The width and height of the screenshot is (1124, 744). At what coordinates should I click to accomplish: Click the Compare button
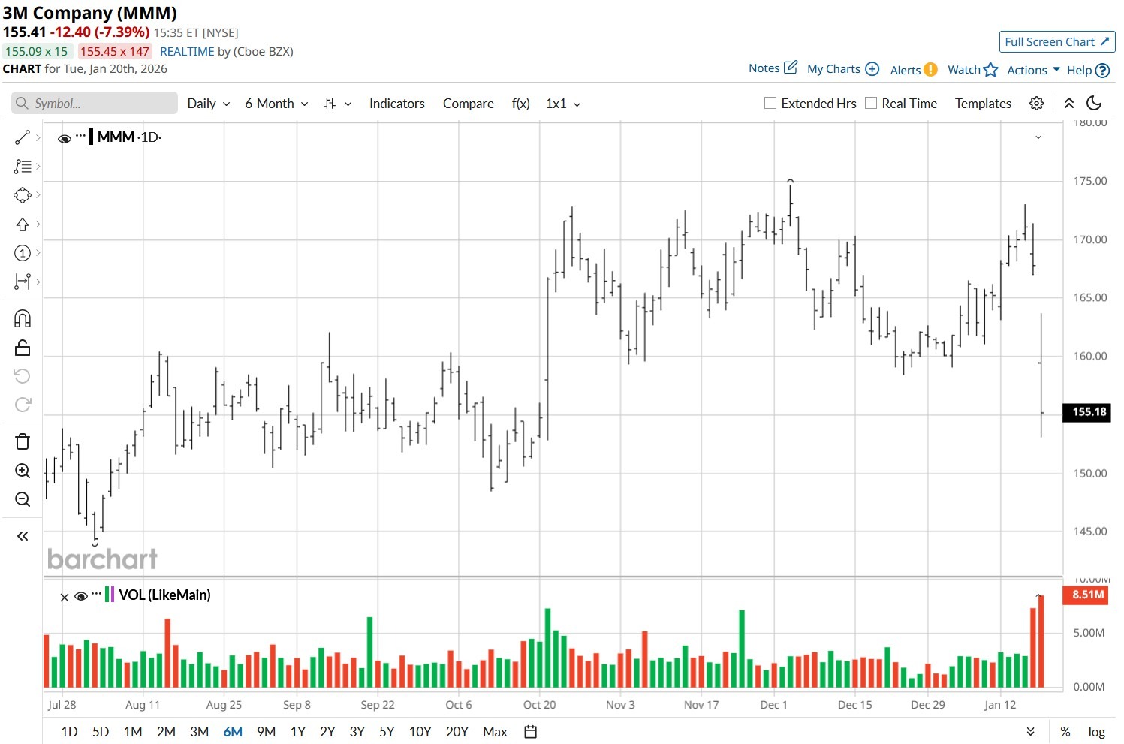click(469, 104)
